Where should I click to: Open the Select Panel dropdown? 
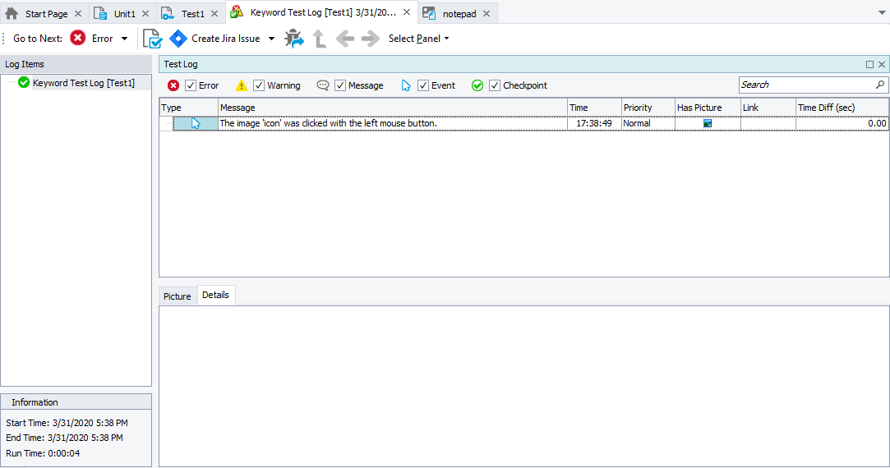tap(419, 39)
